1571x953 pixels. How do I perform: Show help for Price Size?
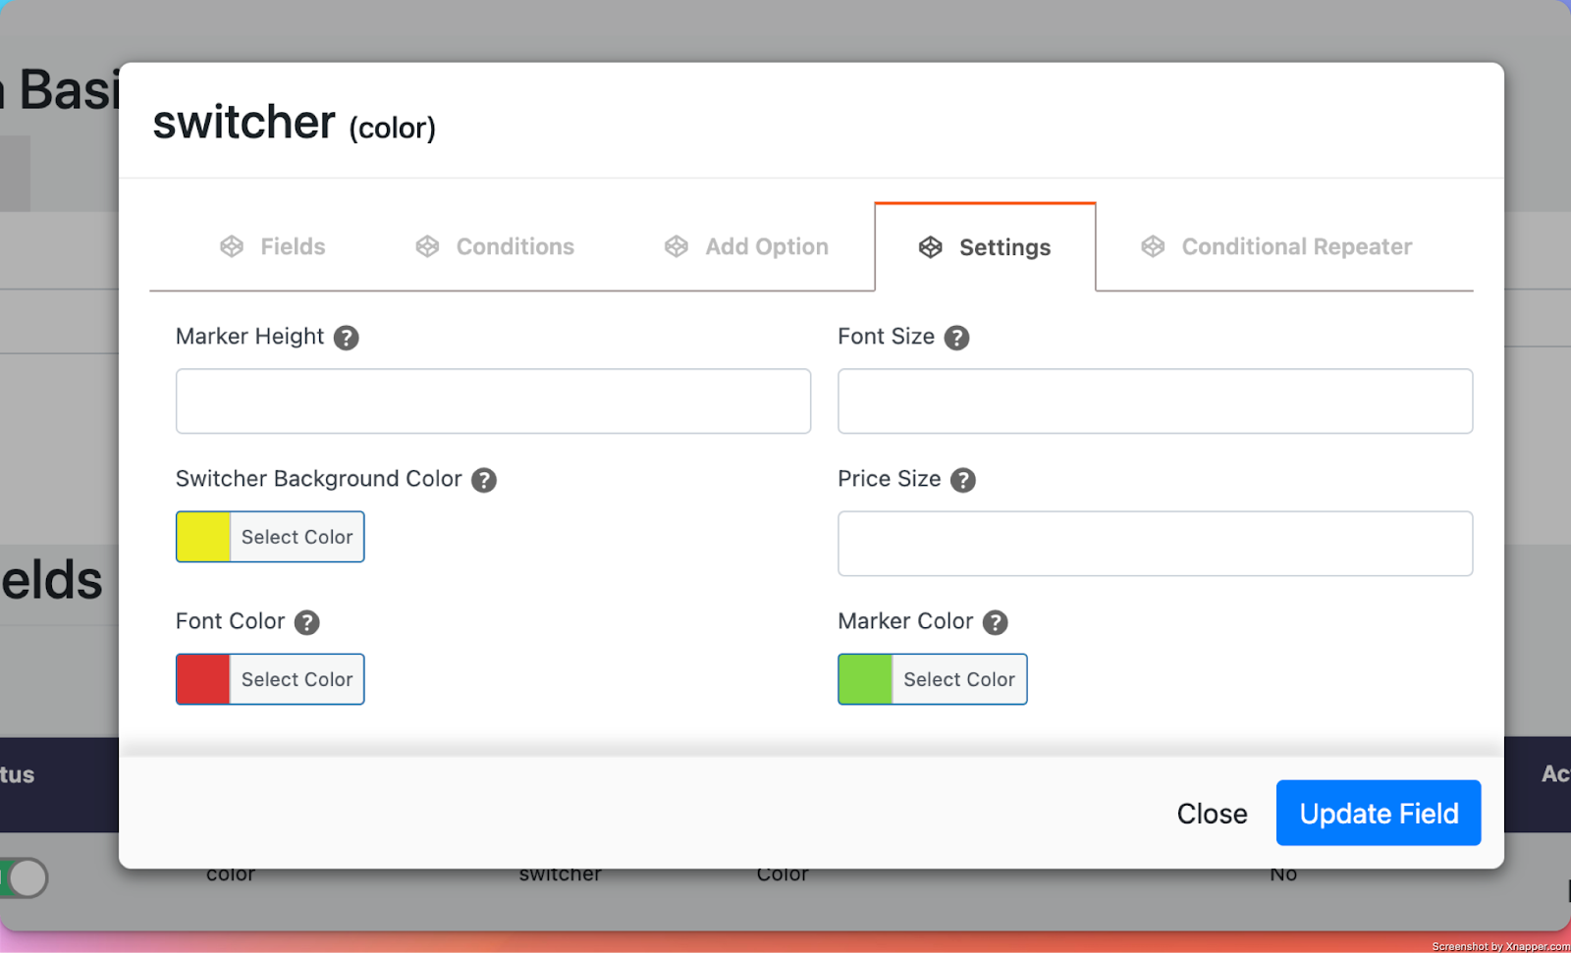963,480
